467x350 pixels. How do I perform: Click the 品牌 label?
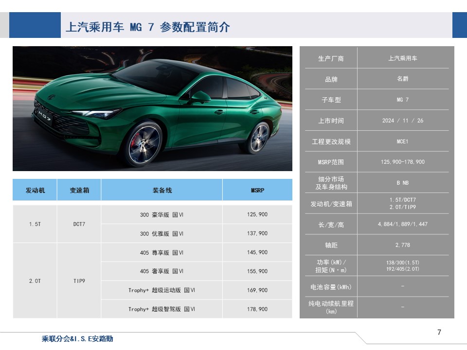[331, 79]
